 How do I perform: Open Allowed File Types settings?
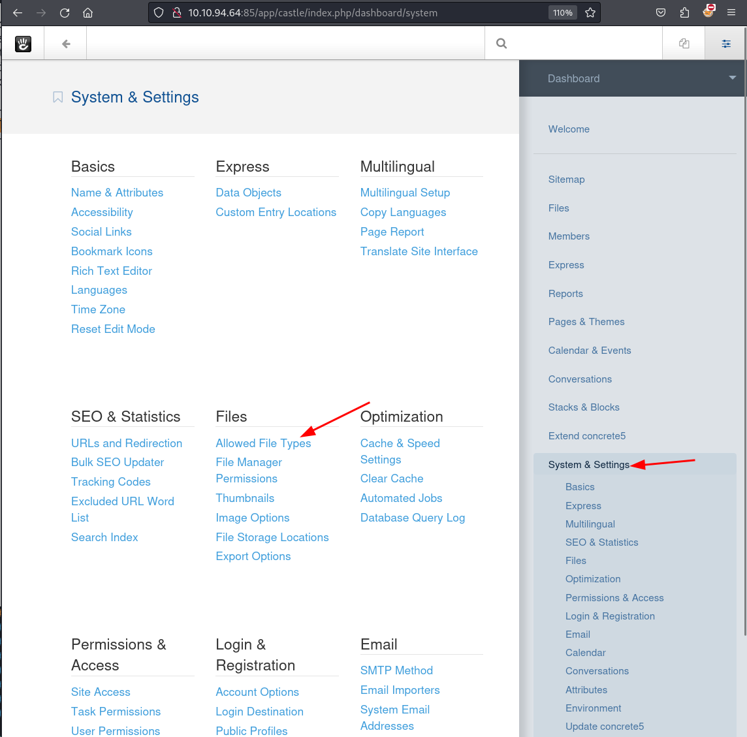(263, 443)
